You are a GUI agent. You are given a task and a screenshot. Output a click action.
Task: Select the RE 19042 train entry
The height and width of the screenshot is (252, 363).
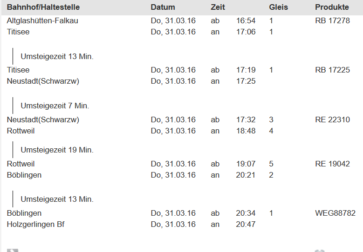tap(332, 164)
